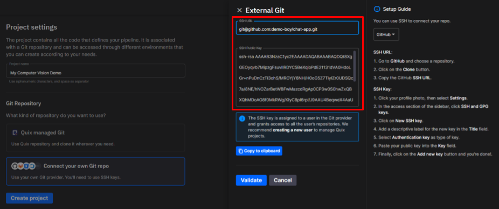
Task: Click the Validate button
Action: (251, 180)
